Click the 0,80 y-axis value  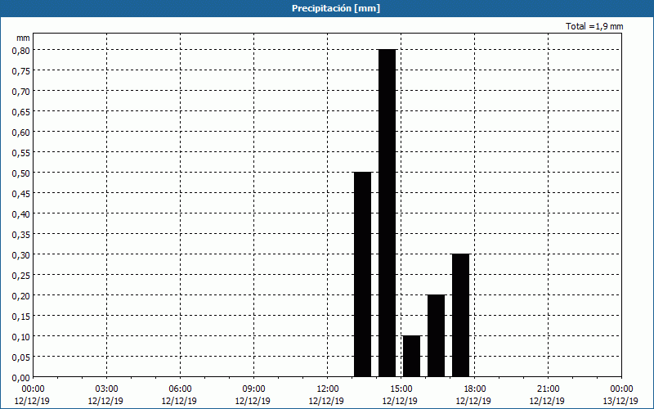click(x=21, y=51)
